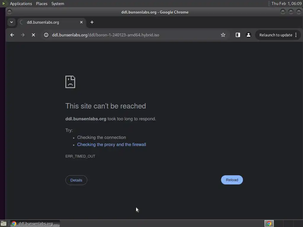
Task: Click the Details button
Action: pyautogui.click(x=76, y=180)
